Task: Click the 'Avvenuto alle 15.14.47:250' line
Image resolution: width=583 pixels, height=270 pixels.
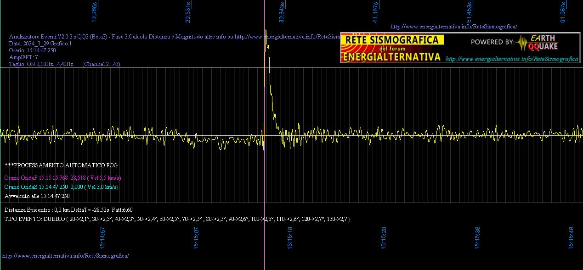Action: coord(37,196)
